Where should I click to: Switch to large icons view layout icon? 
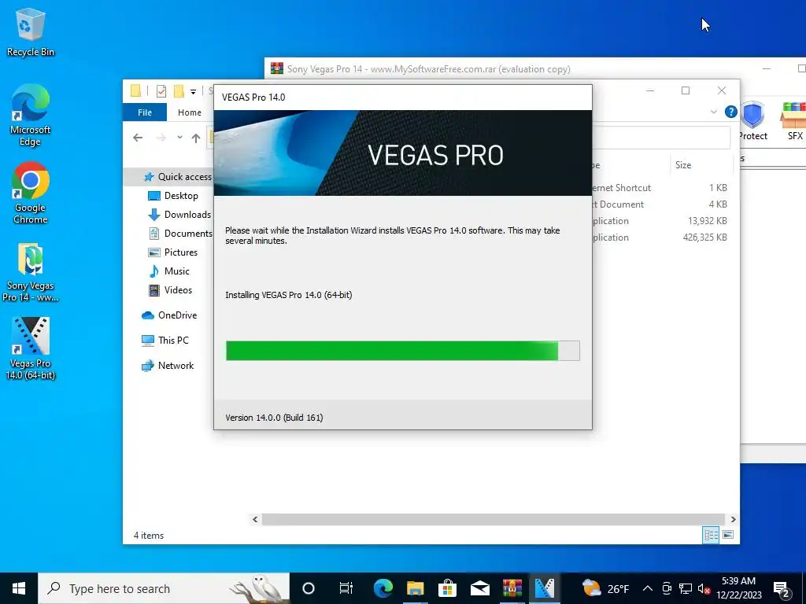click(x=728, y=535)
